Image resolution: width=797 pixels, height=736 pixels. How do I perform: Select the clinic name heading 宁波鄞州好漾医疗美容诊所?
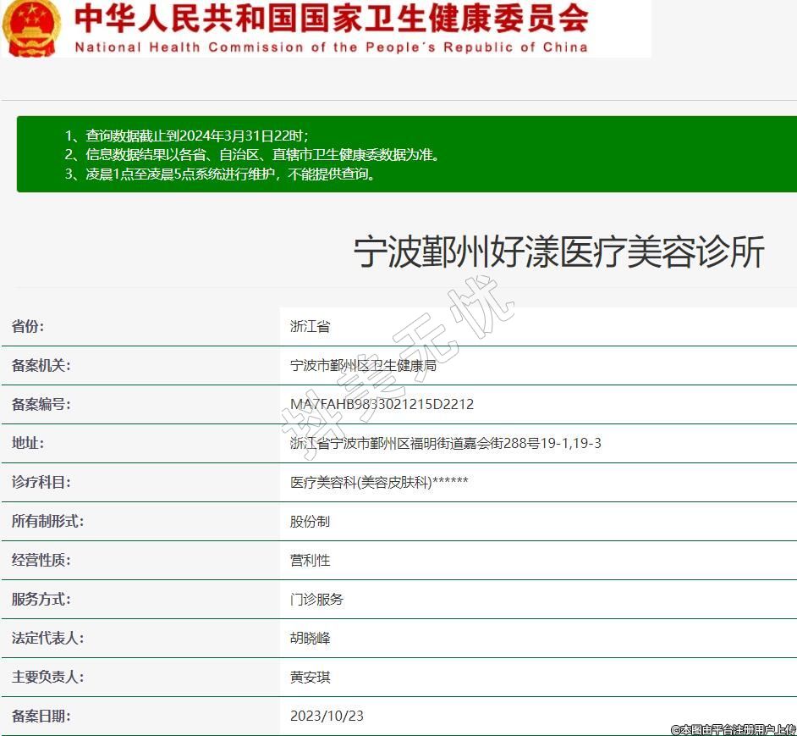click(x=558, y=252)
